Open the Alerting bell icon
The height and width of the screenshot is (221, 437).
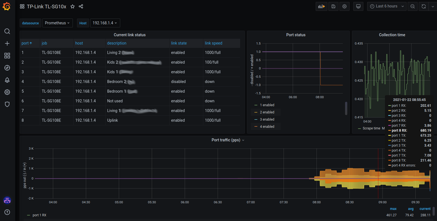click(7, 80)
